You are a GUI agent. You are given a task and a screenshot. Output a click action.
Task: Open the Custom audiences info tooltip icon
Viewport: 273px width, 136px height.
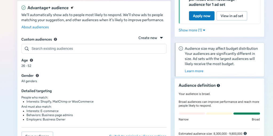(55, 39)
